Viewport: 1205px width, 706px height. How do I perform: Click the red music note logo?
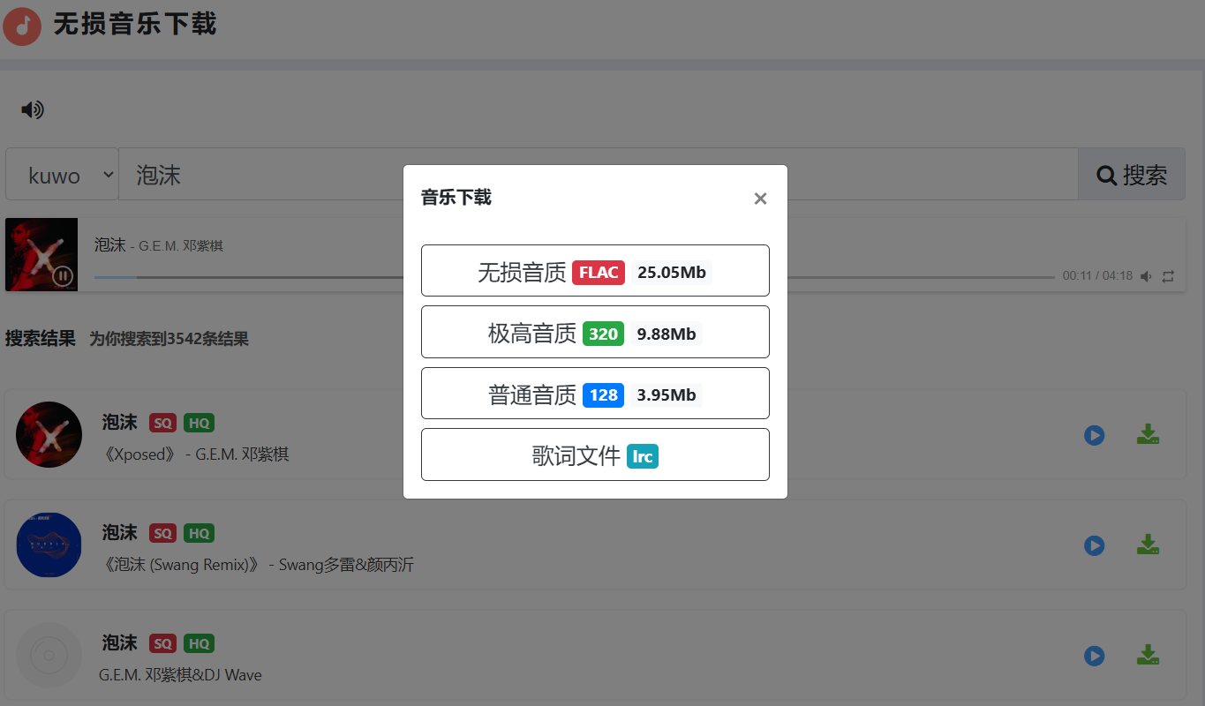coord(22,26)
